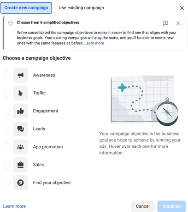Viewport: 188px width, 212px height.
Task: Switch to Create new campaign tab
Action: pyautogui.click(x=26, y=8)
